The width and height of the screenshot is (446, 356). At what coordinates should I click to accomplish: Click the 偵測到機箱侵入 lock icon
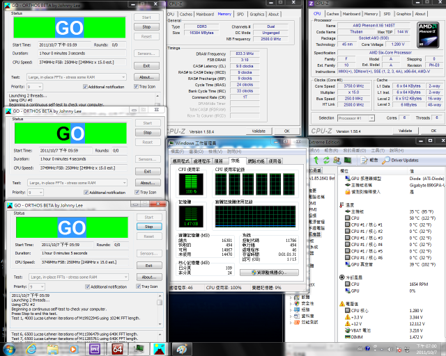coord(347,192)
